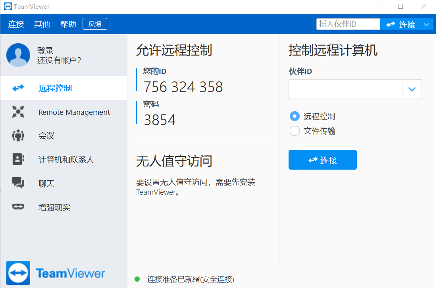
Task: Click your ID number 756 324 358
Action: [183, 87]
